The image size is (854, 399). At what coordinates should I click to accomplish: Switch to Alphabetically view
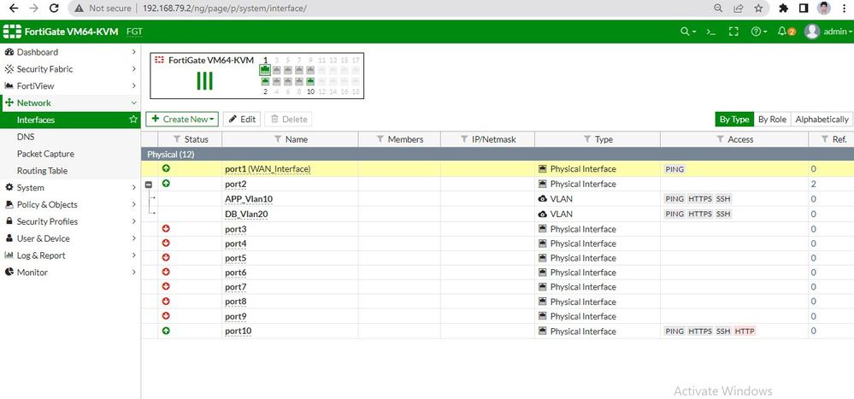[x=822, y=120]
